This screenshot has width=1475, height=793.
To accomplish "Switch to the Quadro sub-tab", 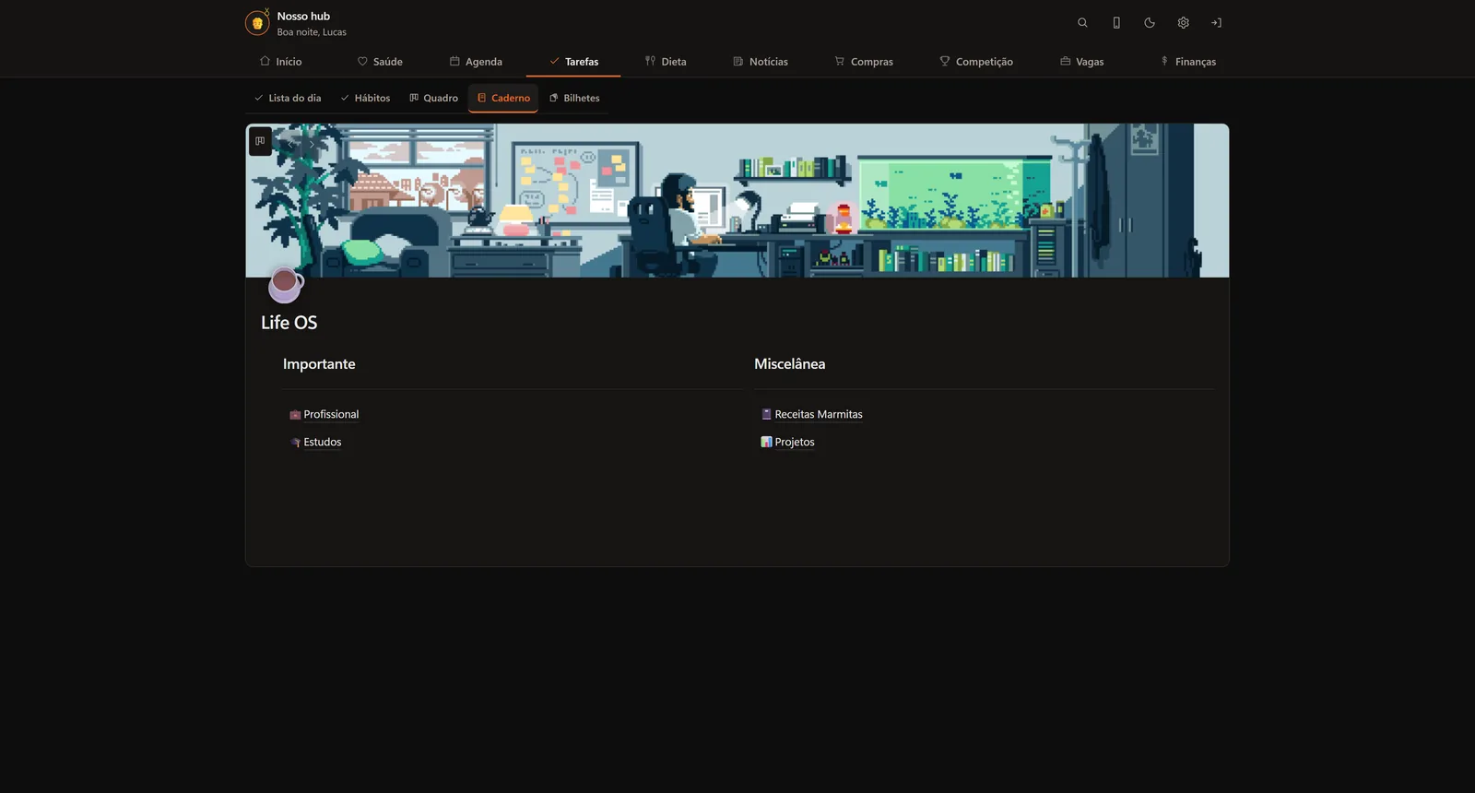I will pyautogui.click(x=433, y=98).
